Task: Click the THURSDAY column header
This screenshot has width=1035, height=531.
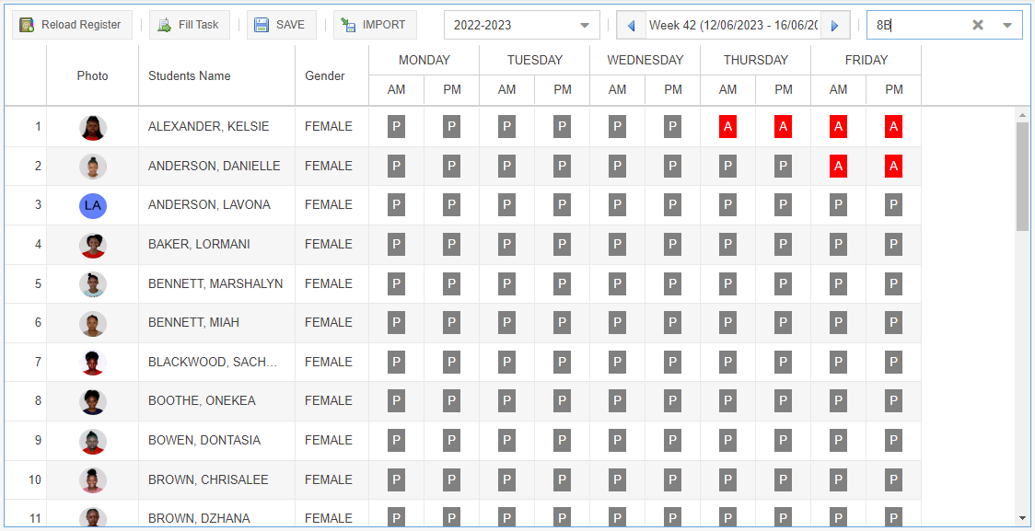Action: (756, 60)
